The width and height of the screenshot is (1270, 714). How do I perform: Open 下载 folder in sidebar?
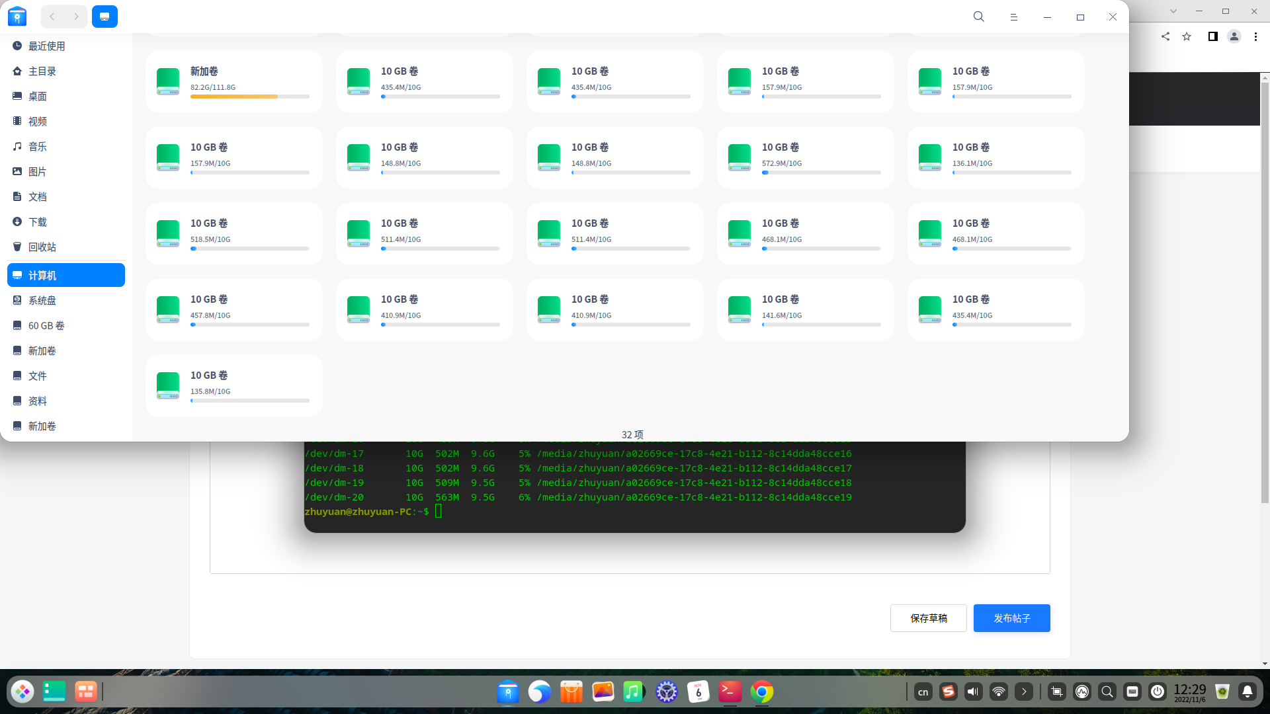(x=38, y=221)
